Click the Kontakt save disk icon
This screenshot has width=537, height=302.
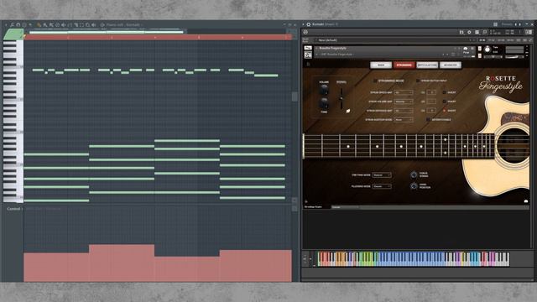[x=461, y=32]
